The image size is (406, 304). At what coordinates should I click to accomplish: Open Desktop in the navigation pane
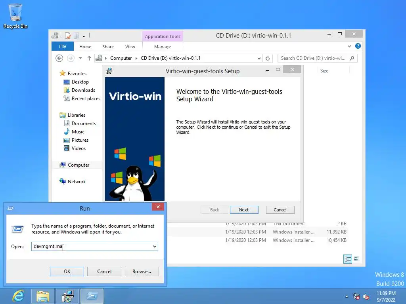pos(80,82)
